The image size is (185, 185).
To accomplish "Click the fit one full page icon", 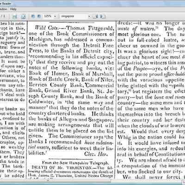I will tap(23, 16).
